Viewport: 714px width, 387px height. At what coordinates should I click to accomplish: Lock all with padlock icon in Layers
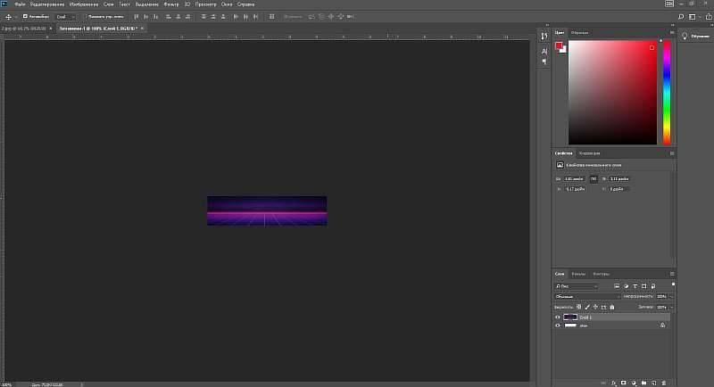pyautogui.click(x=612, y=306)
